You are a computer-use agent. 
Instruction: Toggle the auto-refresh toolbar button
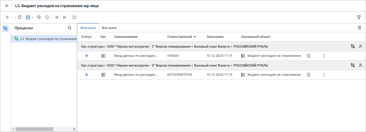click(x=28, y=17)
